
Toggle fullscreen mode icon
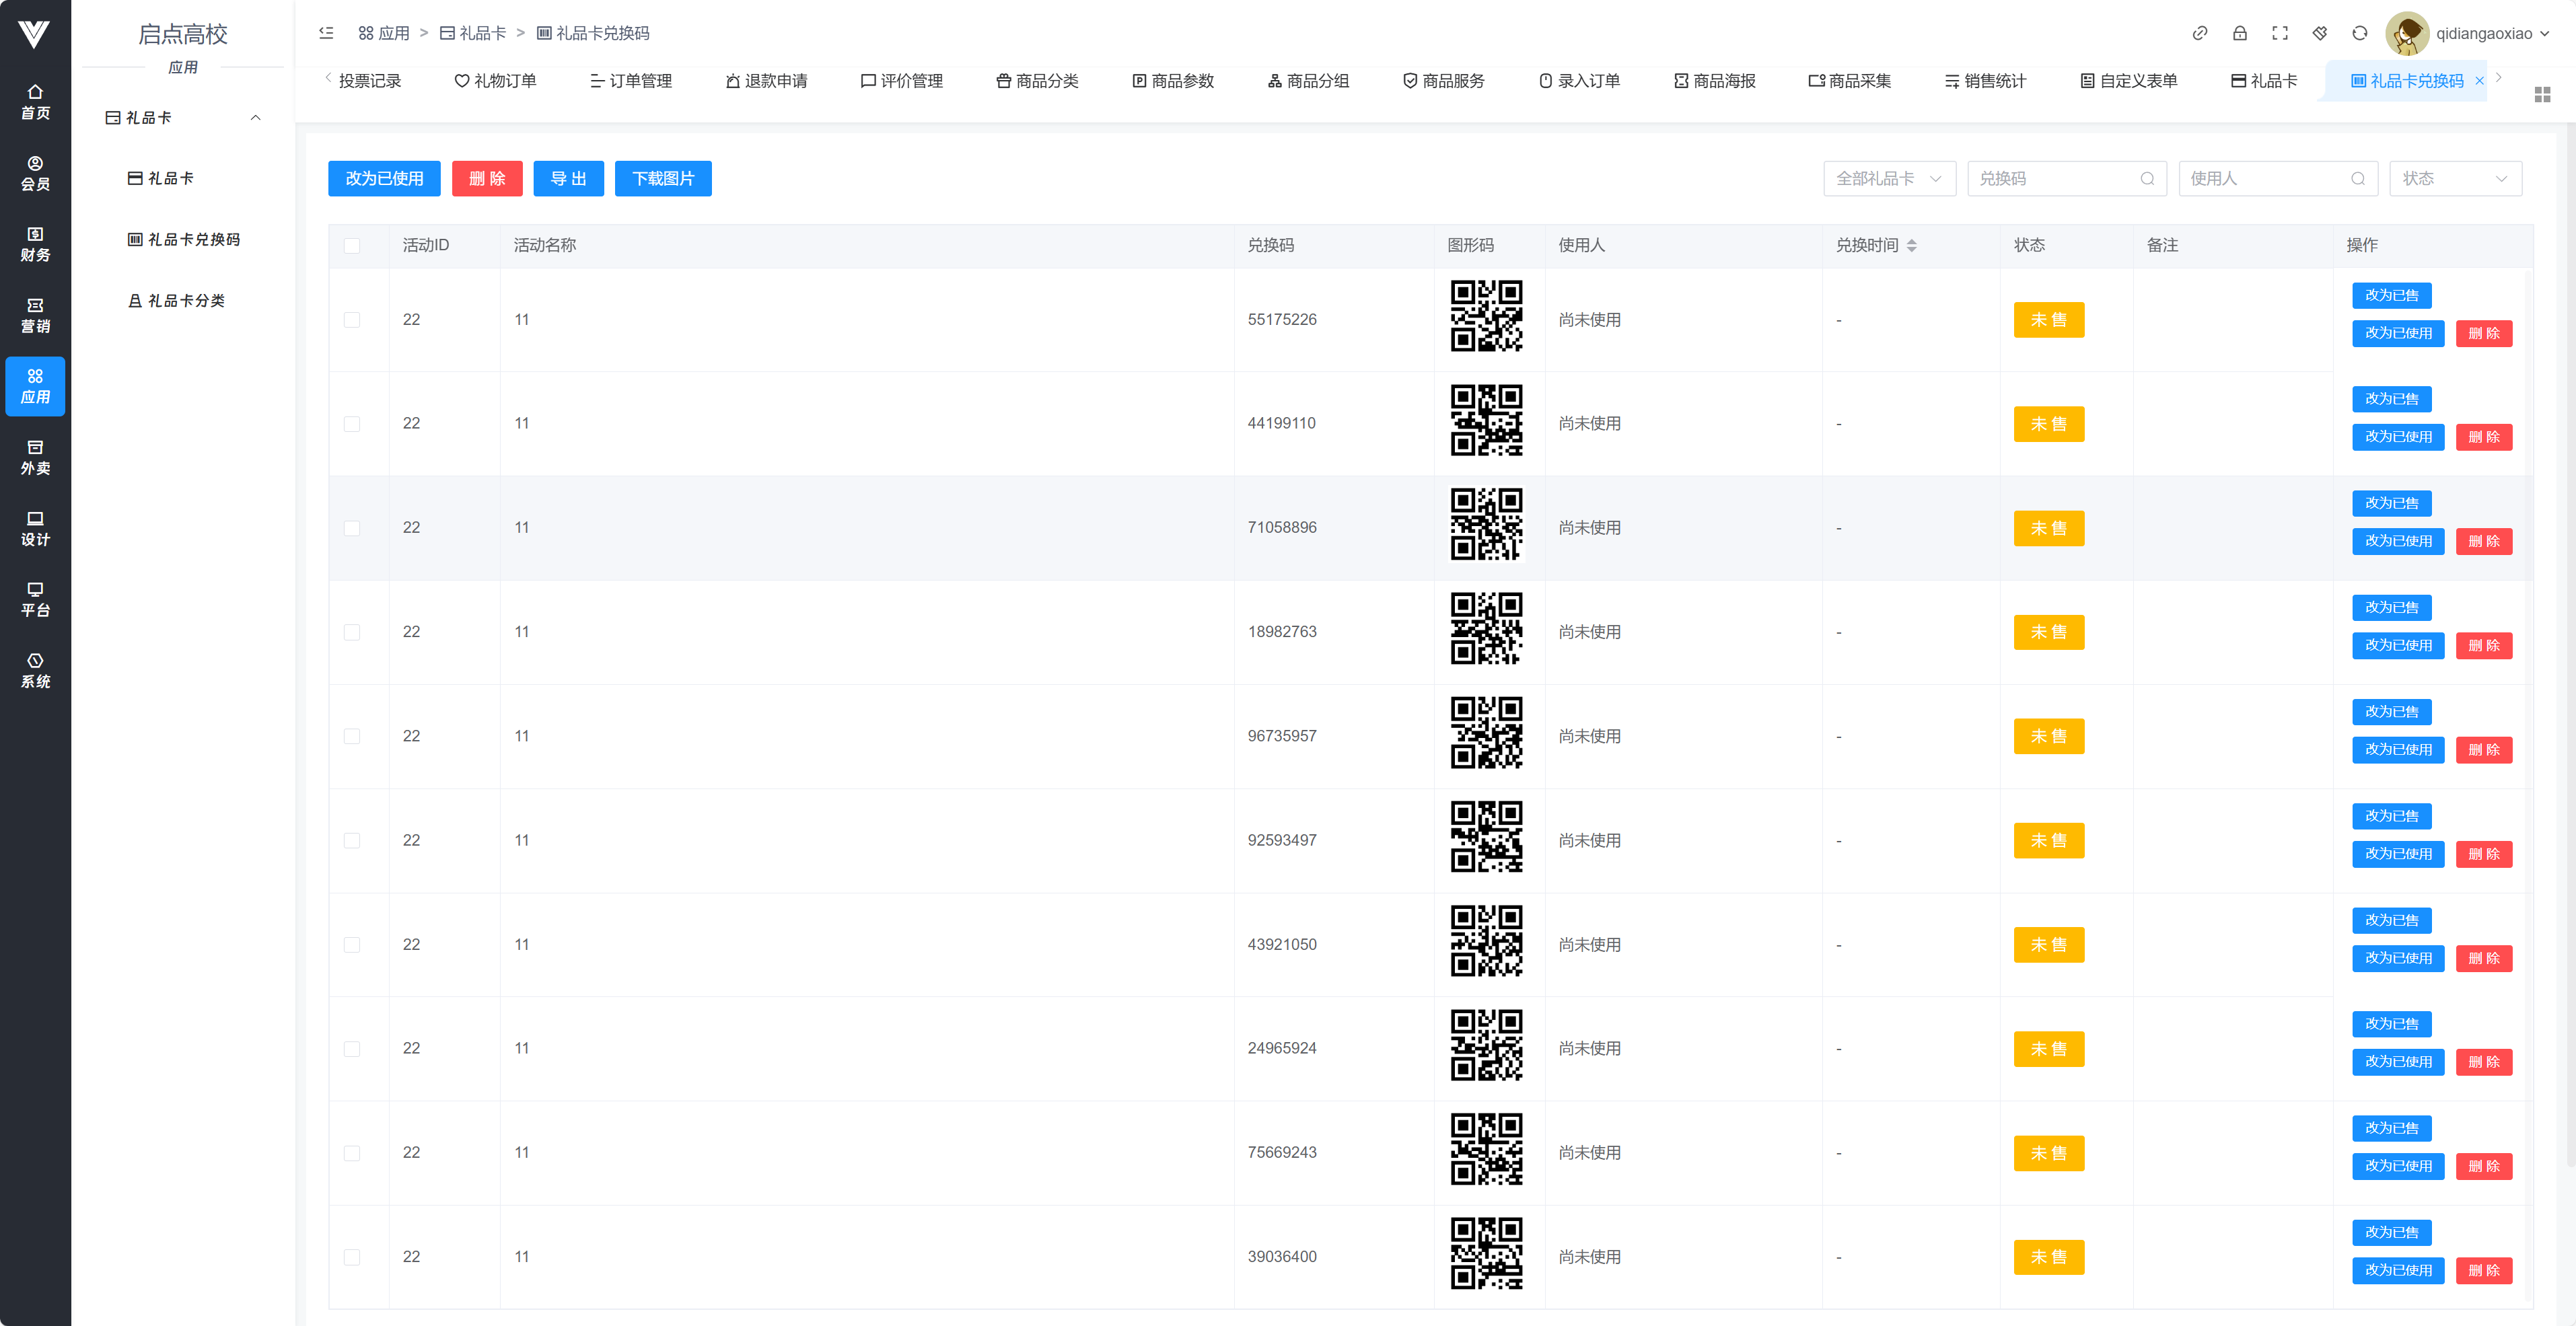tap(2279, 33)
